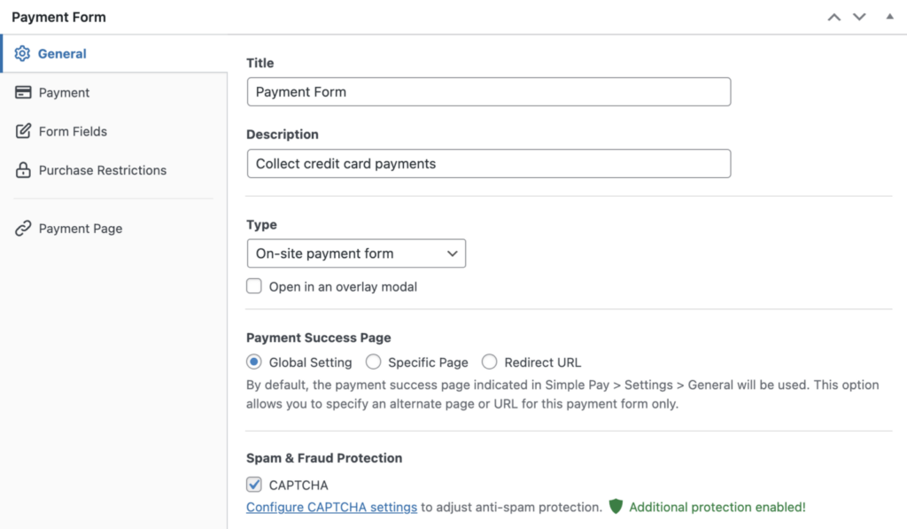Uncheck the CAPTCHA checkbox
Image resolution: width=907 pixels, height=529 pixels.
point(254,485)
